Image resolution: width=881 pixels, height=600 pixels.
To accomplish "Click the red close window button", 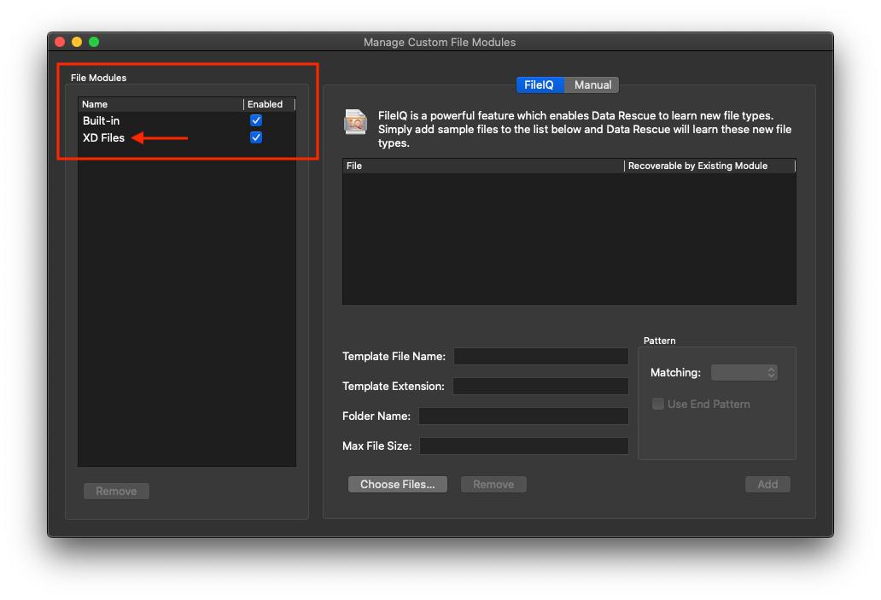I will pyautogui.click(x=60, y=42).
